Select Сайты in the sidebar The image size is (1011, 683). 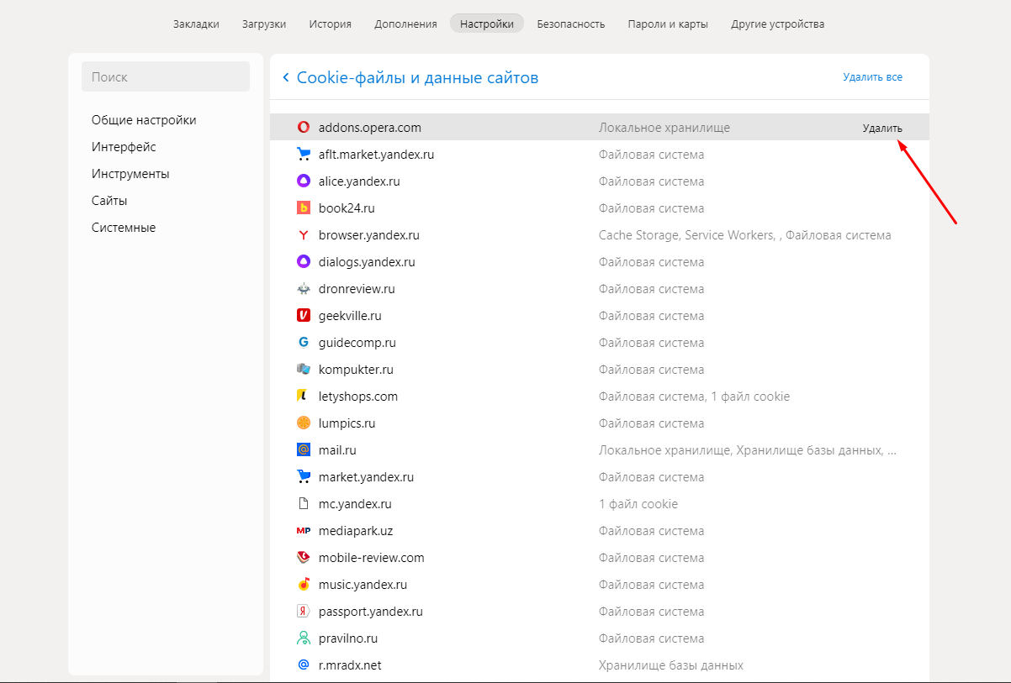click(109, 201)
